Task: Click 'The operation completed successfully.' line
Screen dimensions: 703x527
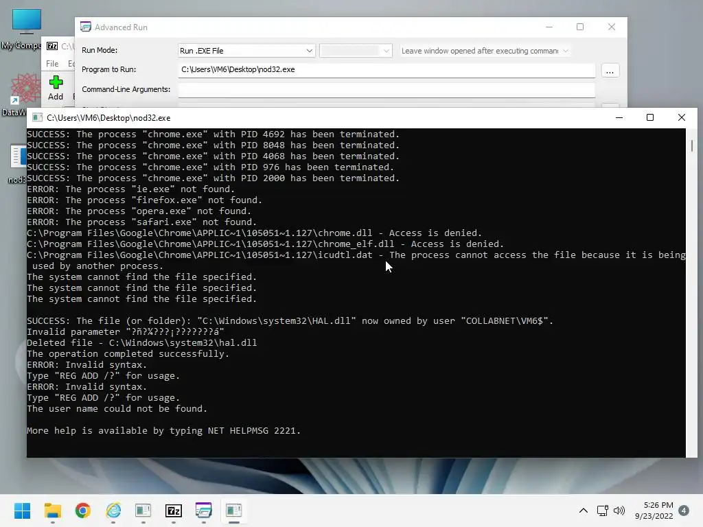Action: click(x=128, y=354)
